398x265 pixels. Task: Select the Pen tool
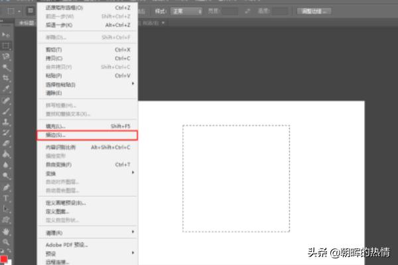(x=5, y=187)
